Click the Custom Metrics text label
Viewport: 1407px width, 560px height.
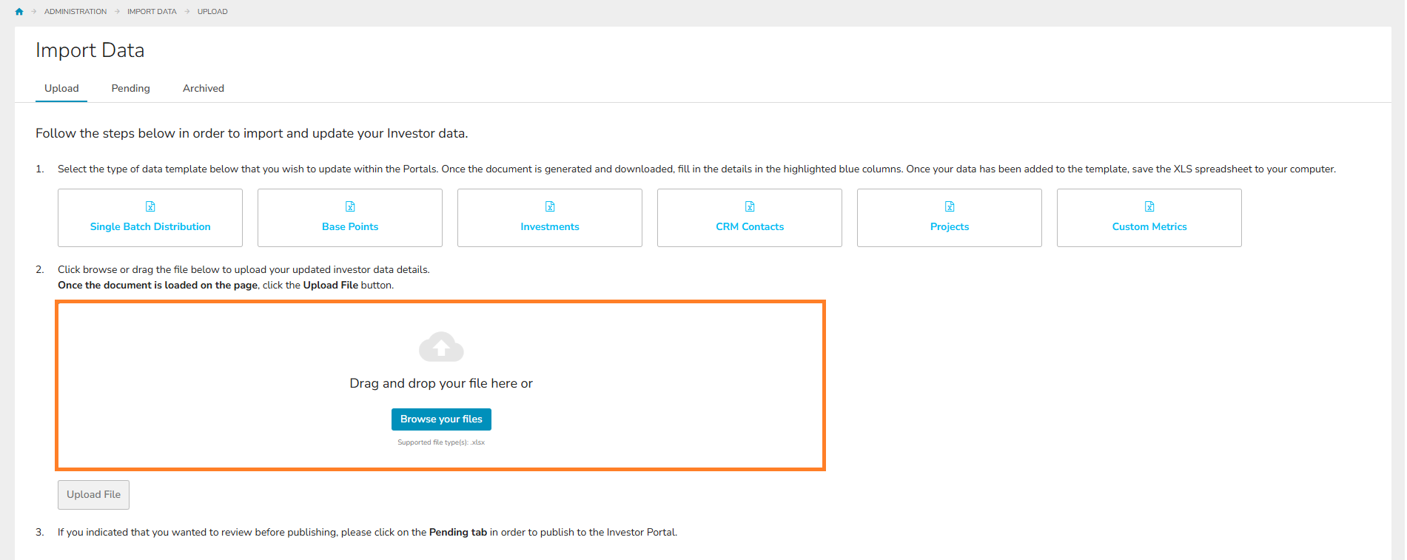1149,227
